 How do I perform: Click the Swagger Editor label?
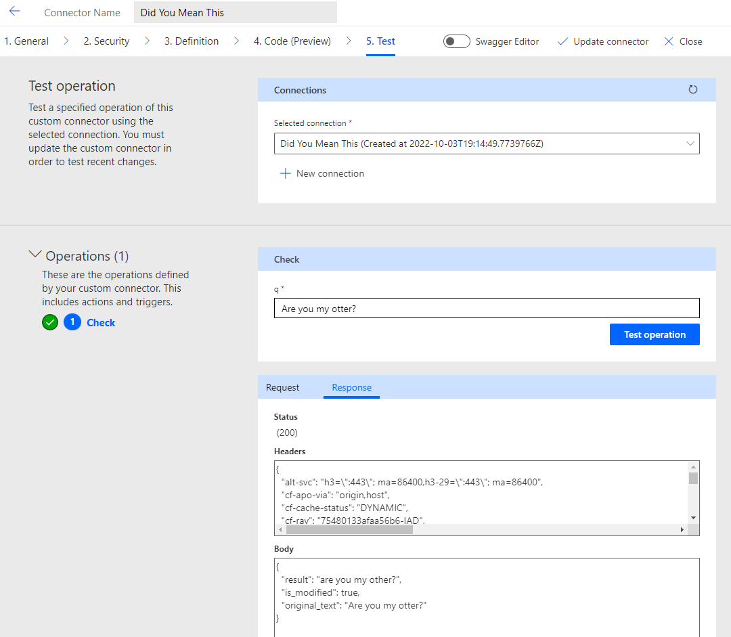click(x=507, y=41)
